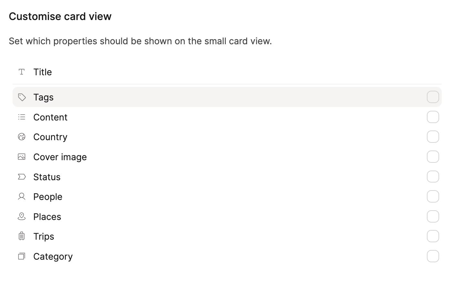Click the text icon beside Title

coord(21,72)
